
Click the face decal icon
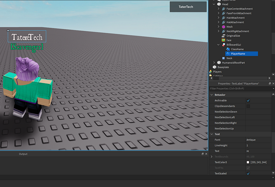224,40
